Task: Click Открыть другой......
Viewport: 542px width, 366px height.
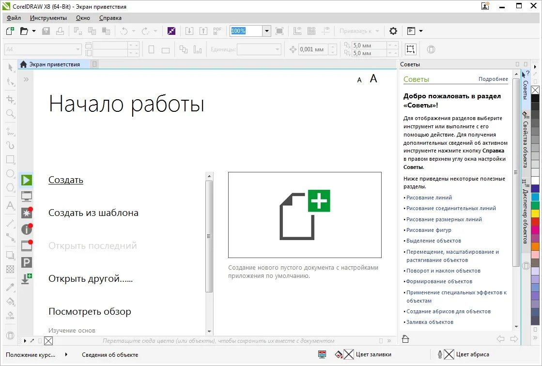Action: (91, 278)
